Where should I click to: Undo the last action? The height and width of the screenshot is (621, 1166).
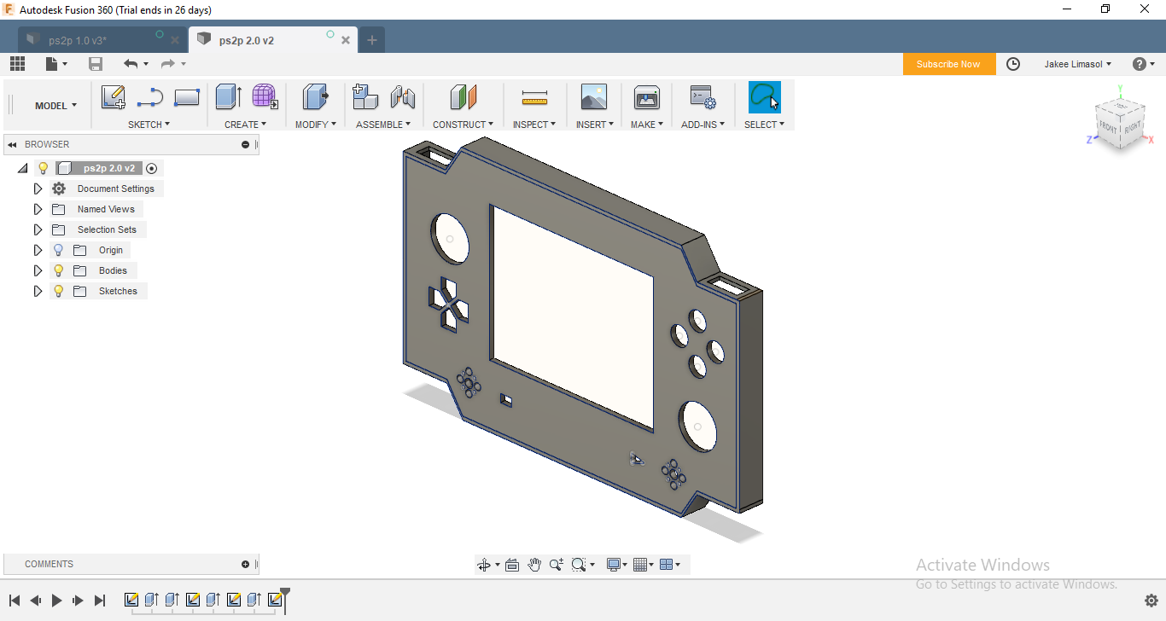click(131, 64)
